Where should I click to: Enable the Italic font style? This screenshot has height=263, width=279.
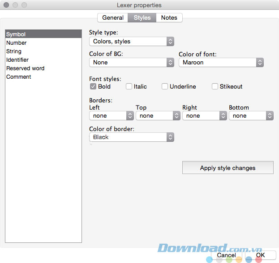point(129,86)
